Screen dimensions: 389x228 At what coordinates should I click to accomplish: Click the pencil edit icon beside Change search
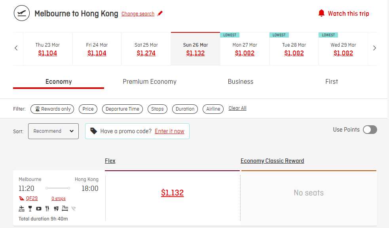pos(160,13)
